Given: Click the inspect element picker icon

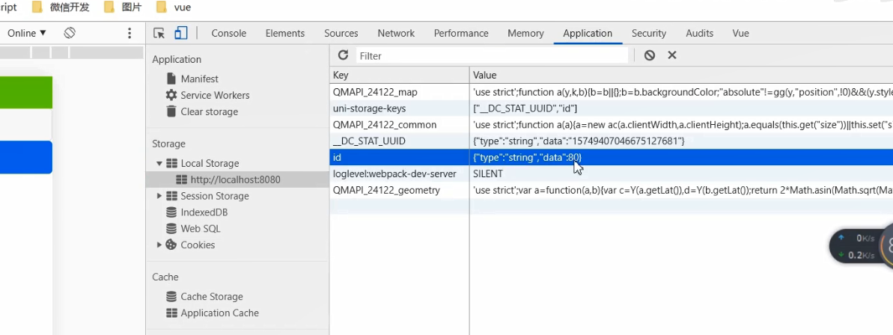Looking at the screenshot, I should 159,33.
